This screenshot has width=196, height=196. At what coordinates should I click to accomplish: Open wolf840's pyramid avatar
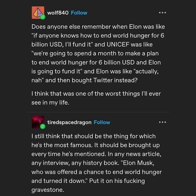coord(38,13)
